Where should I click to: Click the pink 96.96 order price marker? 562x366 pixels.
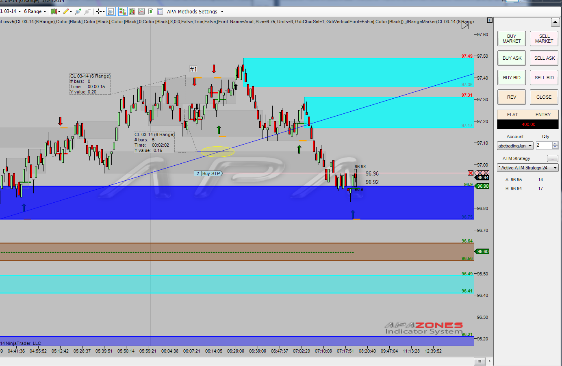[x=482, y=173]
